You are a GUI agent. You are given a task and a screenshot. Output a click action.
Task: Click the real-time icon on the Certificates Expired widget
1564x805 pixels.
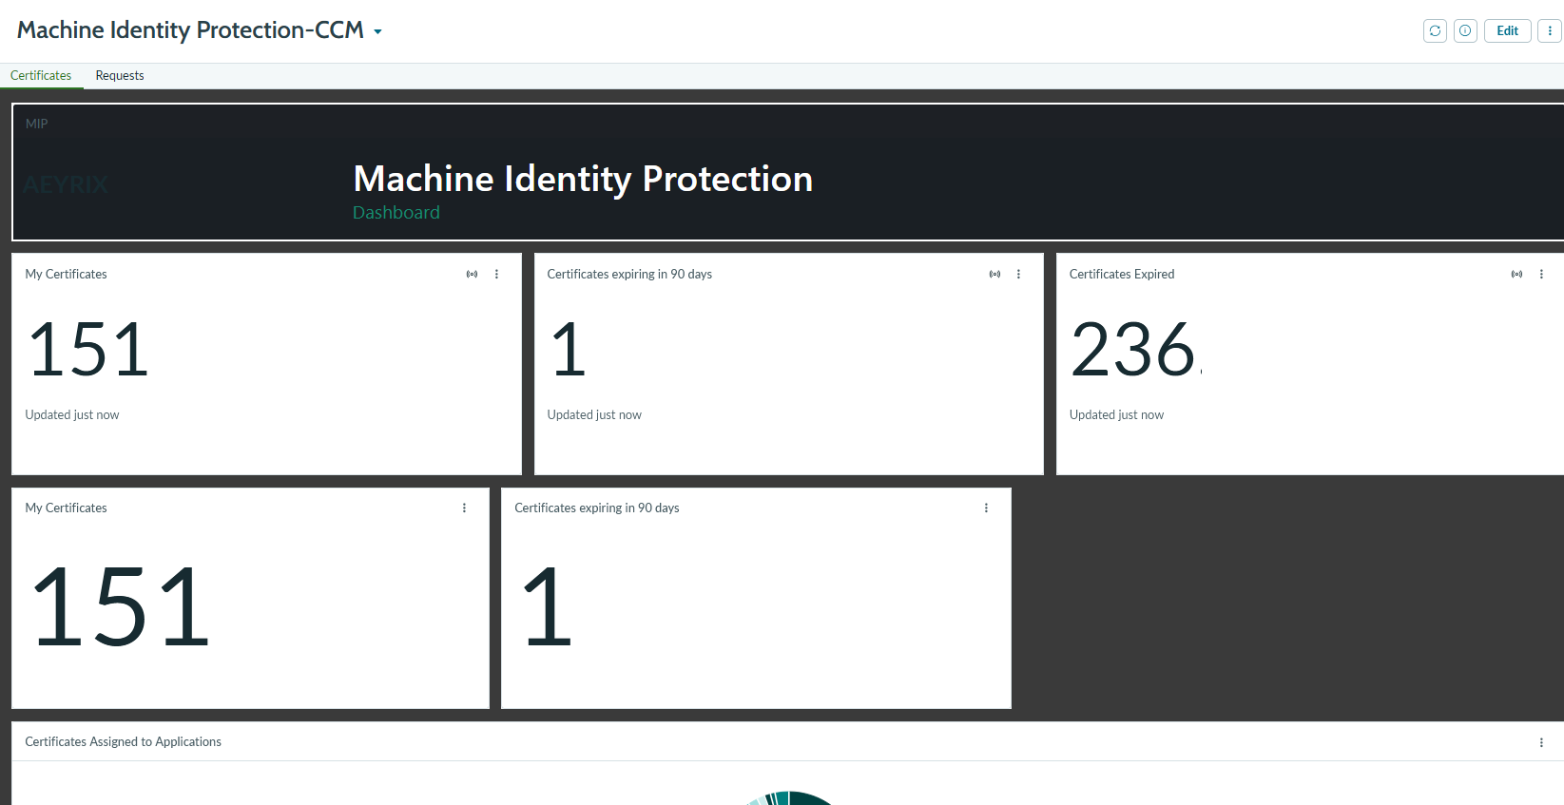tap(1516, 274)
